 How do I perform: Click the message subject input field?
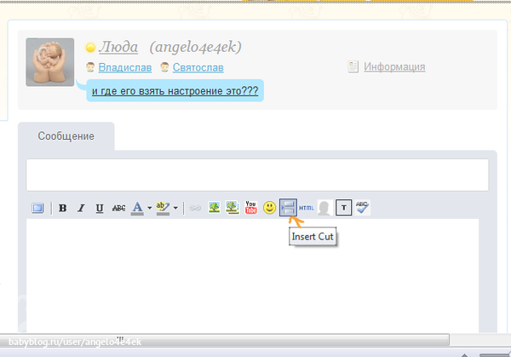coord(256,175)
